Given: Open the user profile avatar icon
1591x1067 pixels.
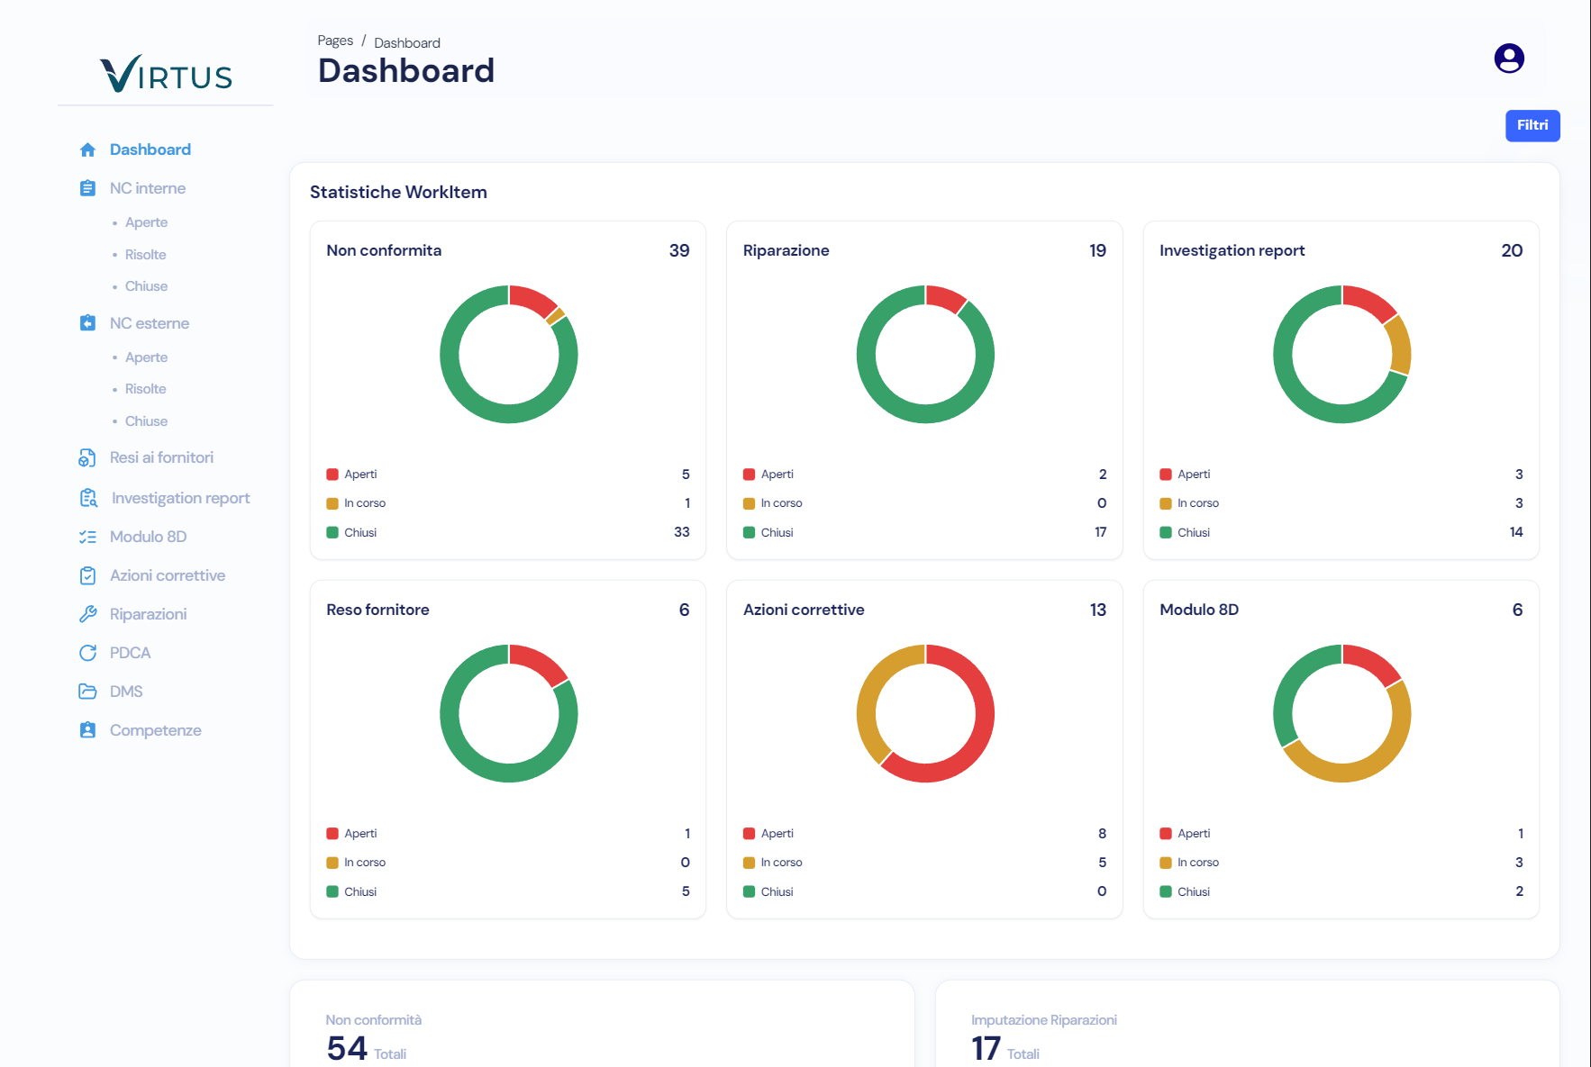Looking at the screenshot, I should (1509, 58).
